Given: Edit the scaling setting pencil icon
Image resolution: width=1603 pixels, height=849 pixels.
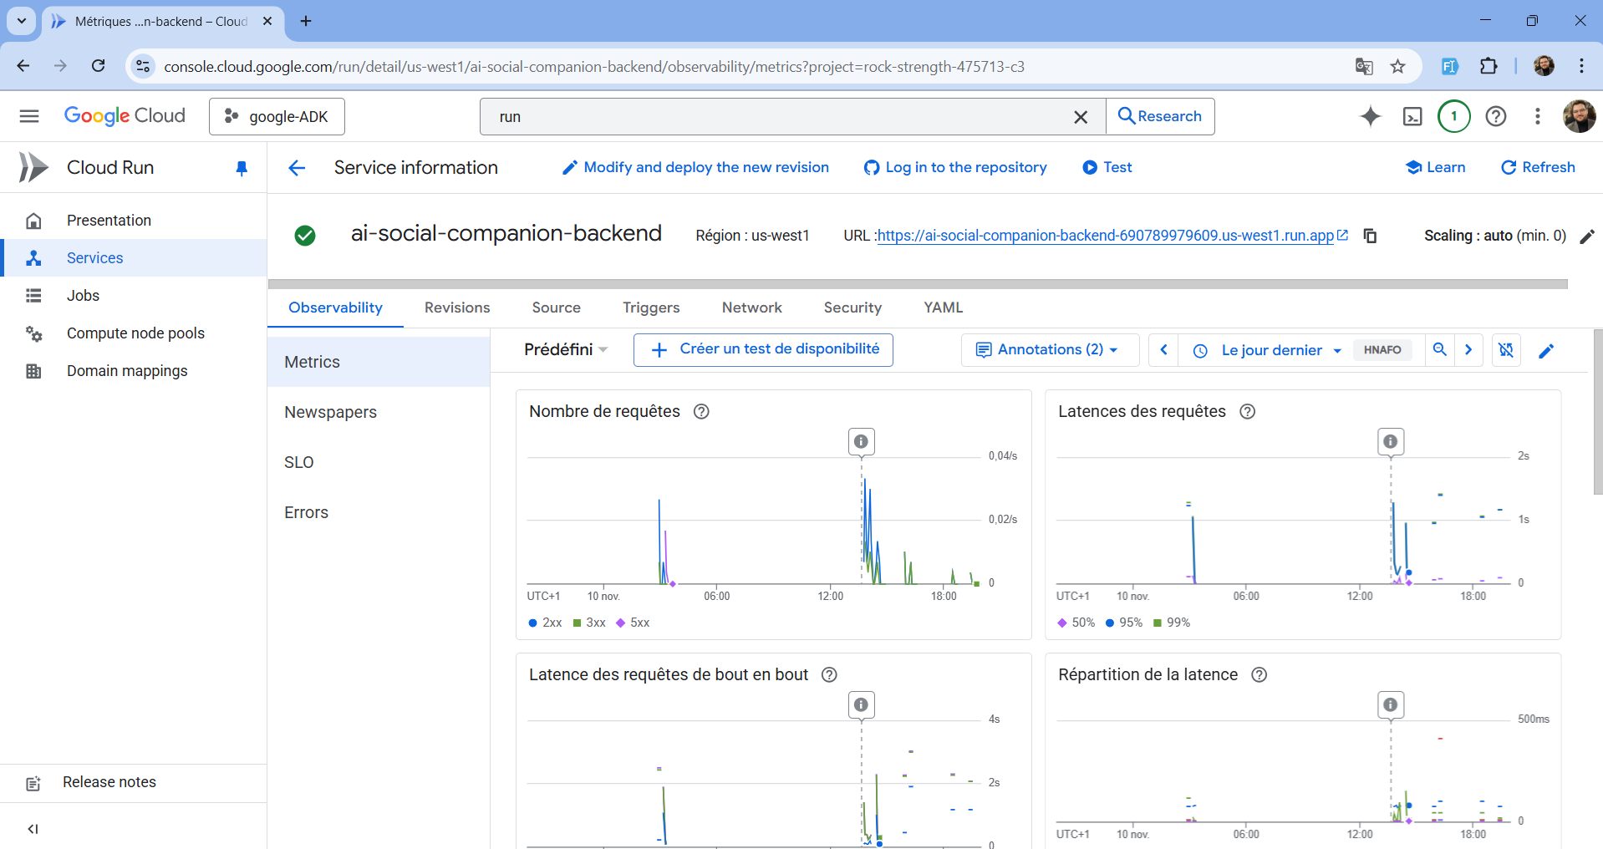Looking at the screenshot, I should pyautogui.click(x=1587, y=236).
